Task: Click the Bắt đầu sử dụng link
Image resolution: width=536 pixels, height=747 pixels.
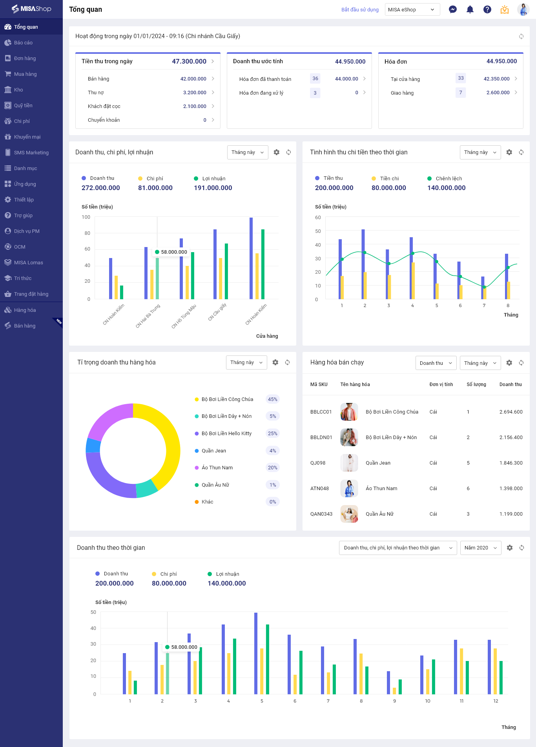Action: click(360, 9)
